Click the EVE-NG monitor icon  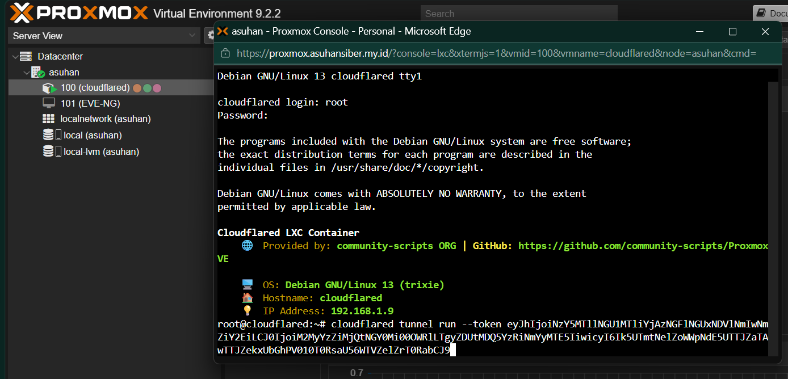click(49, 103)
